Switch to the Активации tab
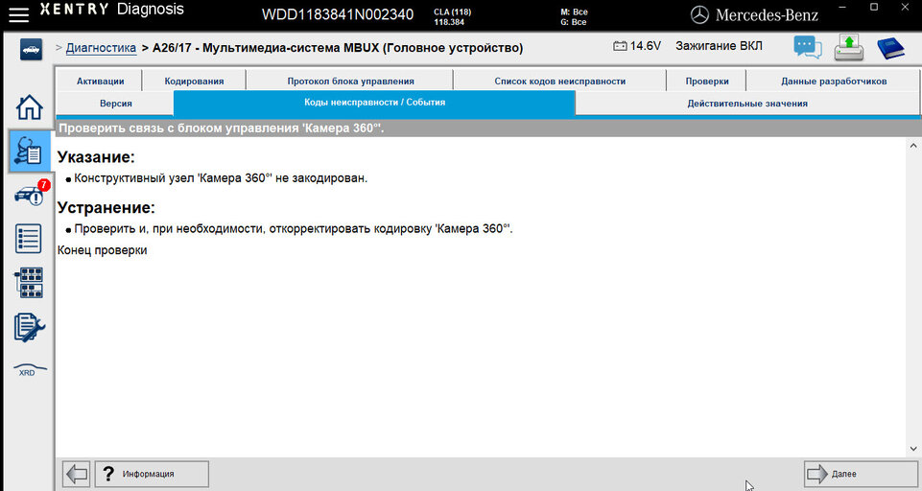This screenshot has width=922, height=491. click(100, 81)
